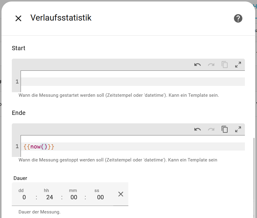
Task: Close the Verlaufsstatistik dialog
Action: (18, 18)
